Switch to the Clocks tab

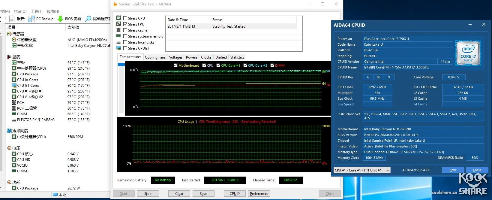[206, 57]
